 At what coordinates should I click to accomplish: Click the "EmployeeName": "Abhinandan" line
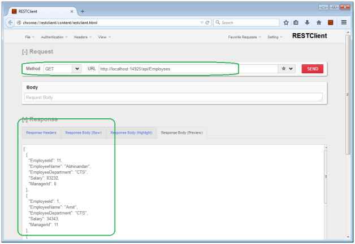(x=59, y=166)
